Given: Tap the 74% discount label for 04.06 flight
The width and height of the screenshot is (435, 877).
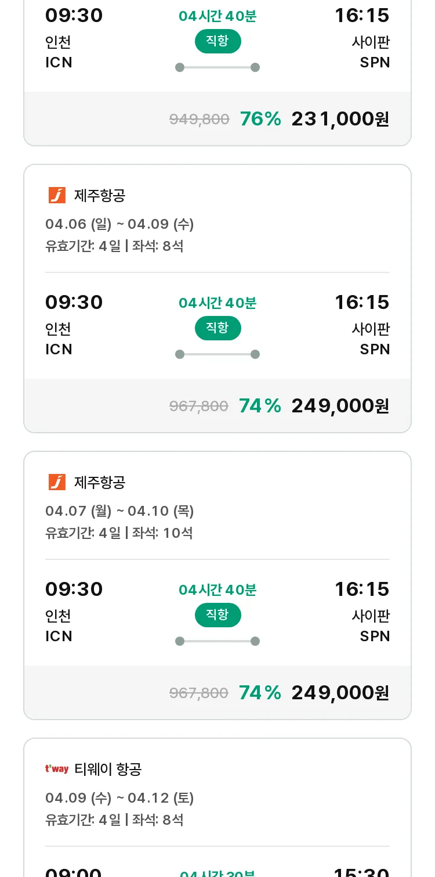Looking at the screenshot, I should pyautogui.click(x=260, y=406).
